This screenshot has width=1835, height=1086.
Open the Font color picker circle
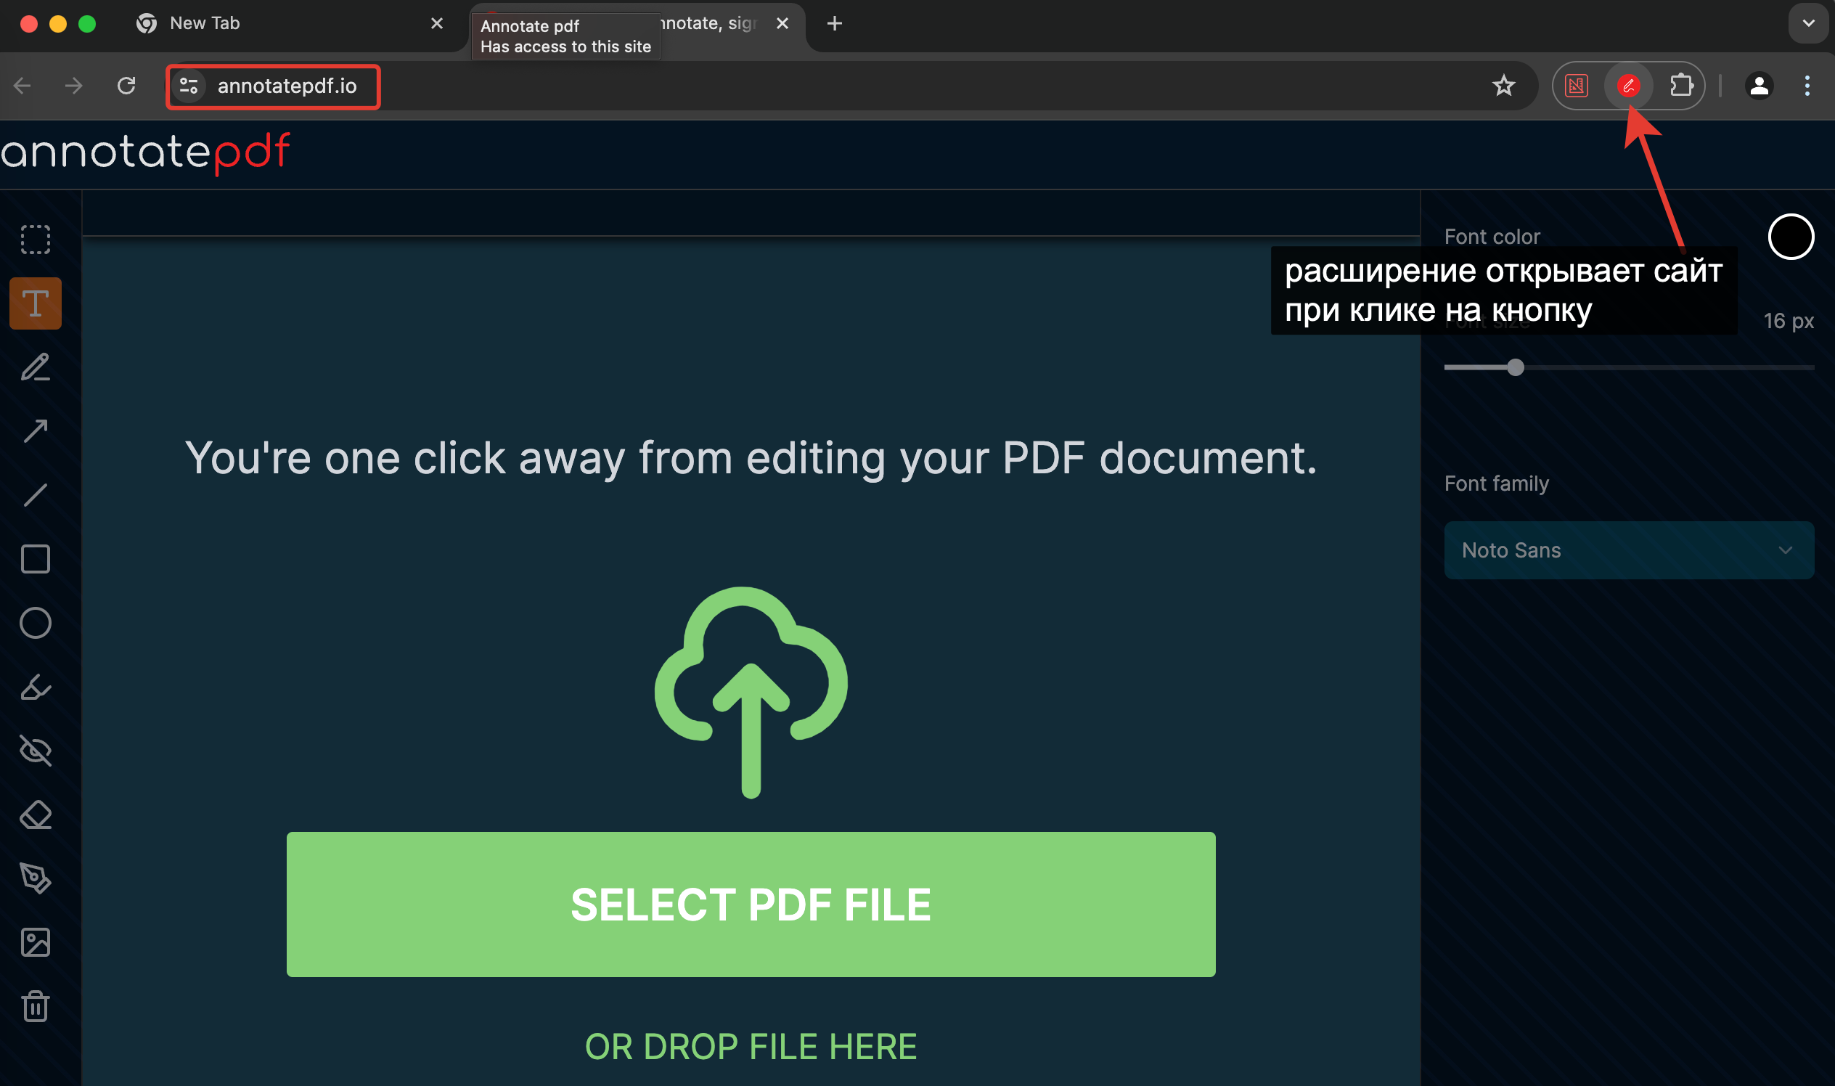[1791, 237]
